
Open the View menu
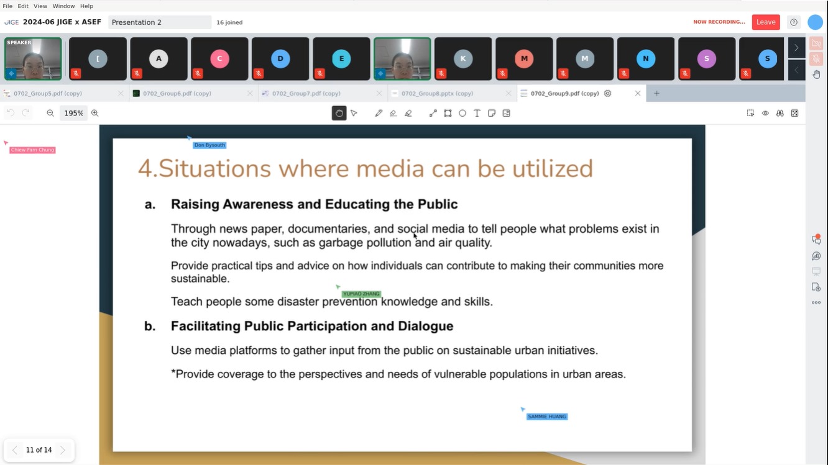click(40, 6)
